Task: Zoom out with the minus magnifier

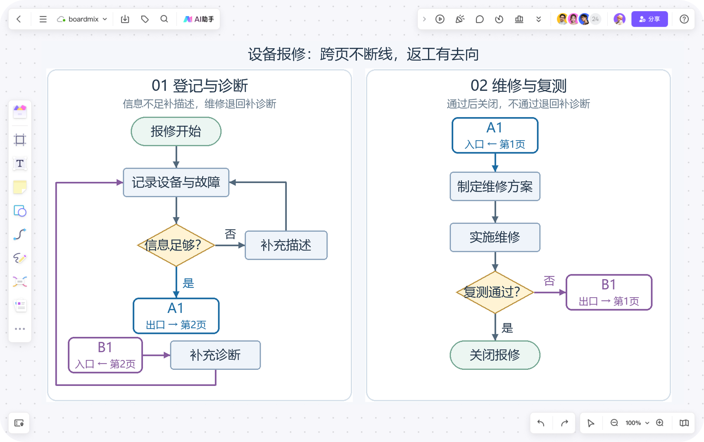Action: (614, 423)
